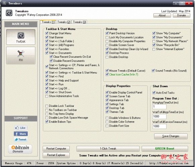The width and height of the screenshot is (195, 167).
Task: Click the Restart Explorer button
Action: tap(56, 155)
